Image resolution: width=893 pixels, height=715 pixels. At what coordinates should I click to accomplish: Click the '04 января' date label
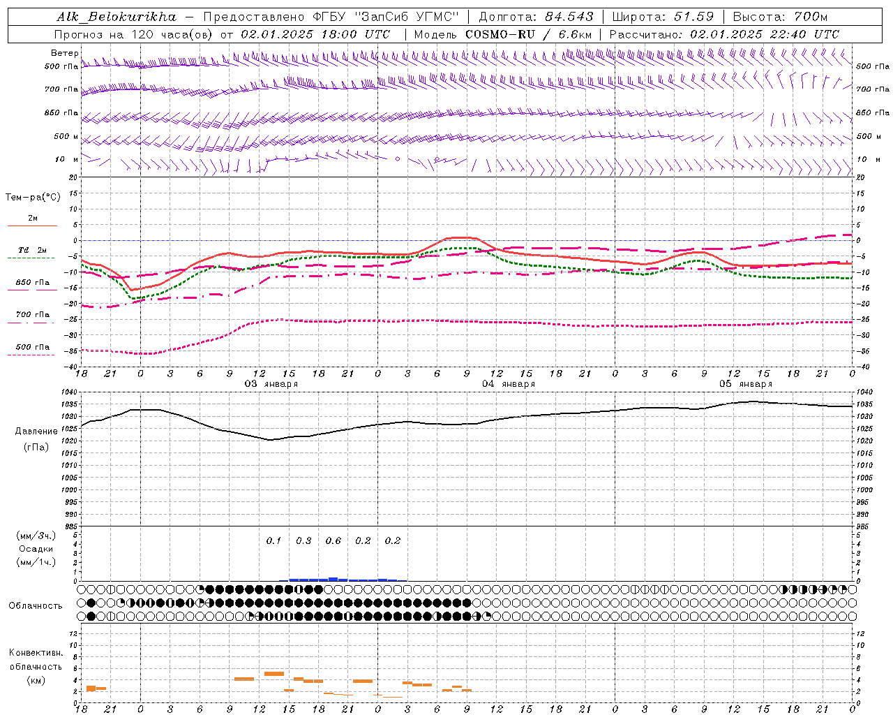509,383
